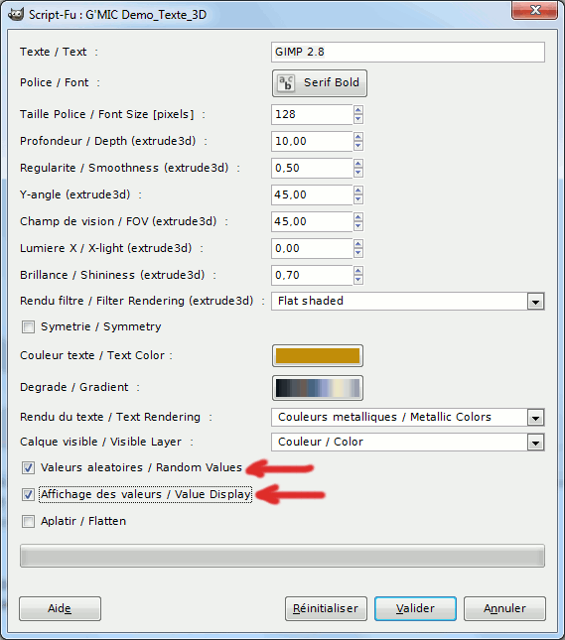Click the dialog title 'Script-Fu : G'MIC Demo_Texte_3D'
This screenshot has width=565, height=640.
point(117,15)
